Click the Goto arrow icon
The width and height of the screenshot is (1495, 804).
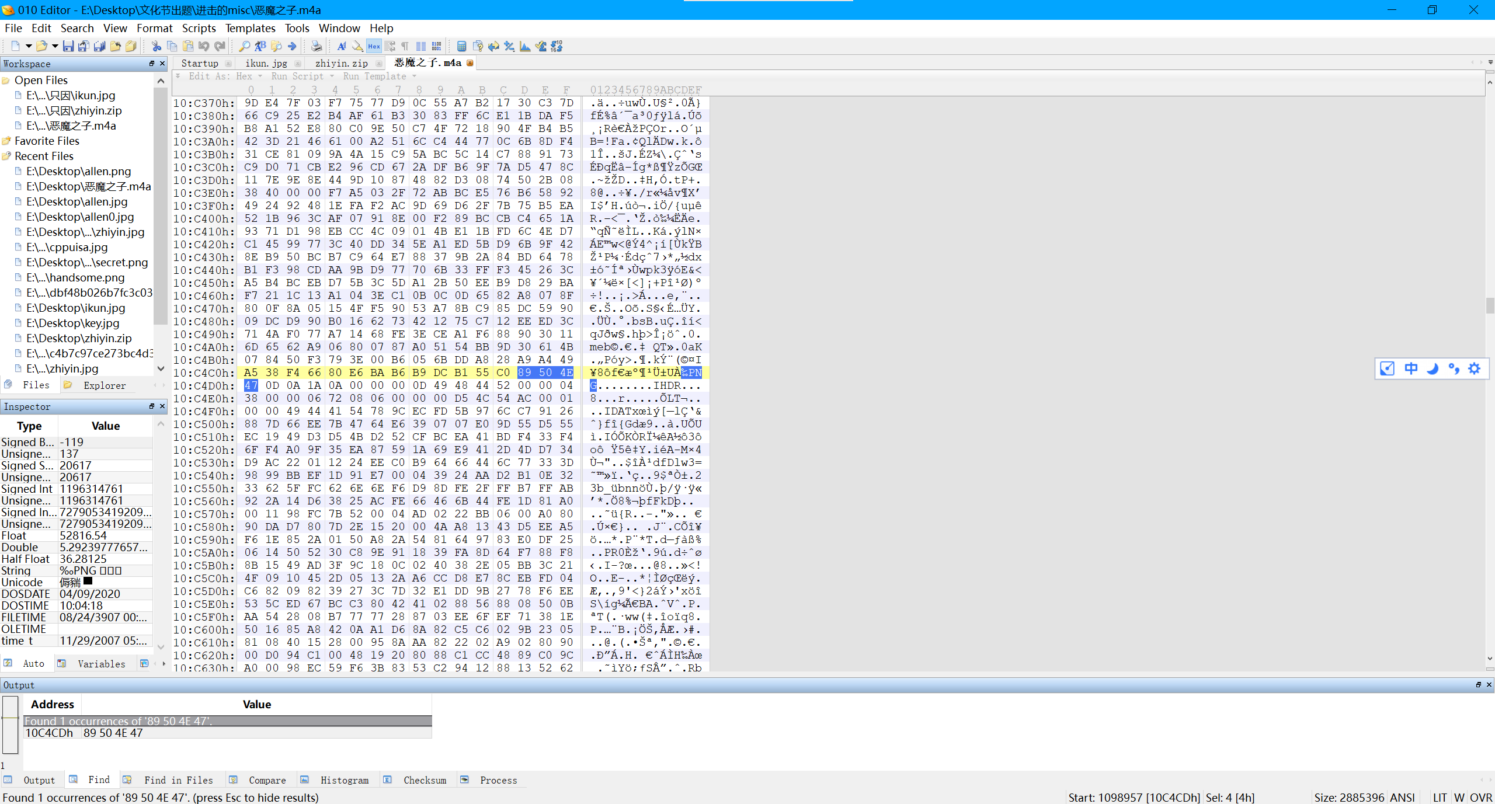point(292,46)
